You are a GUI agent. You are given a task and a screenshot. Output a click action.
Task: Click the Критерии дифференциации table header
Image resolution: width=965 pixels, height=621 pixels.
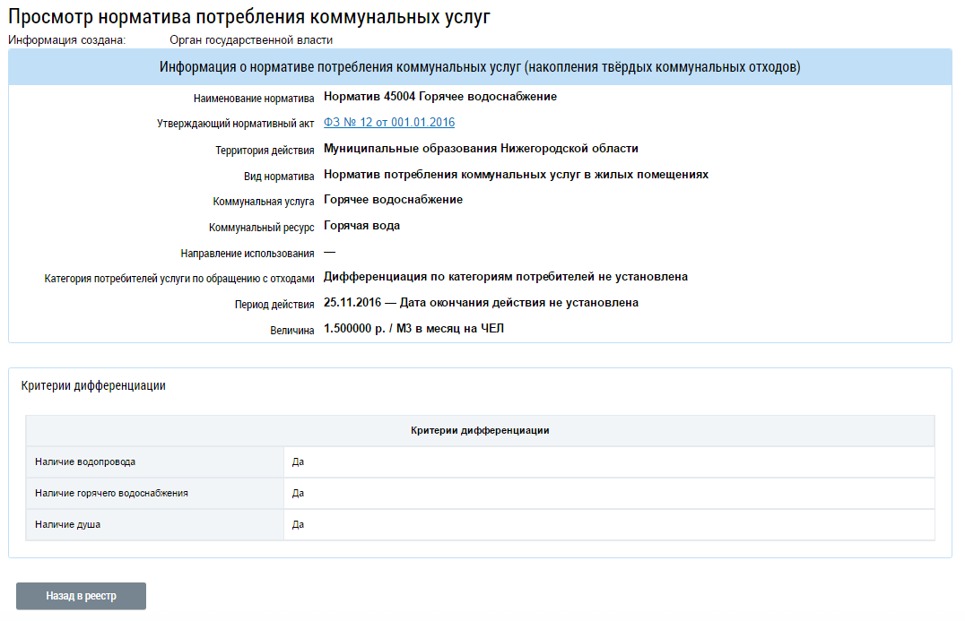480,430
